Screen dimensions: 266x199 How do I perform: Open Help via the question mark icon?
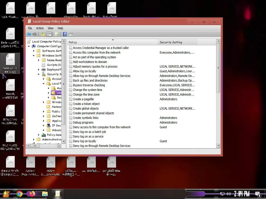(x=65, y=34)
